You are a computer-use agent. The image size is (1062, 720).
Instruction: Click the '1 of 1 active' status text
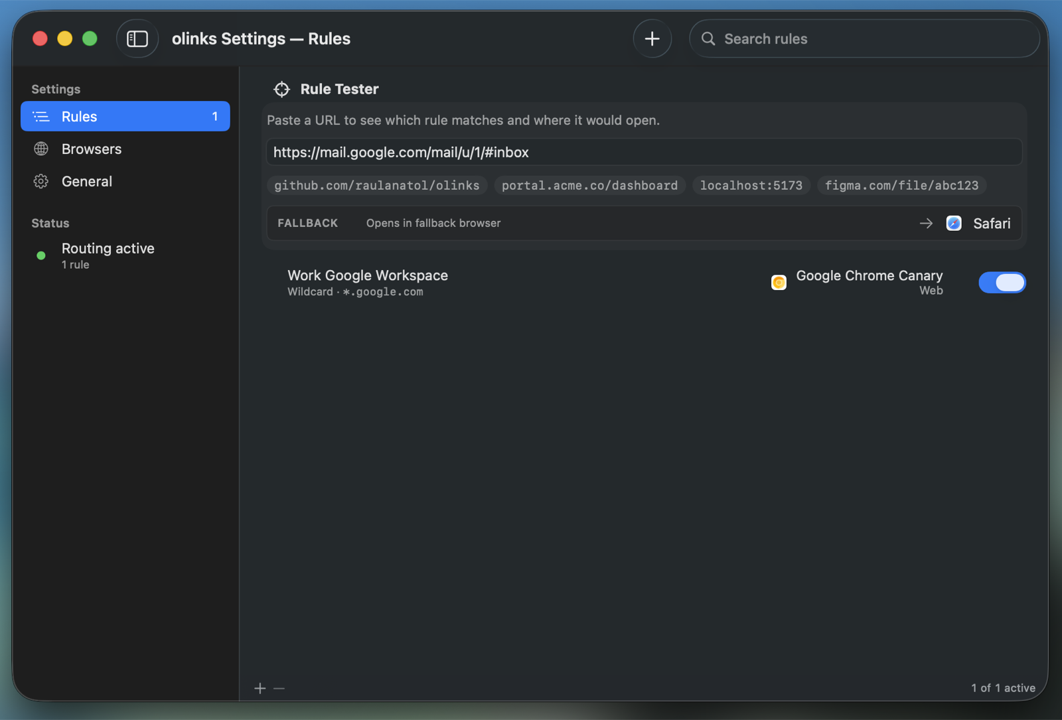(x=1003, y=688)
